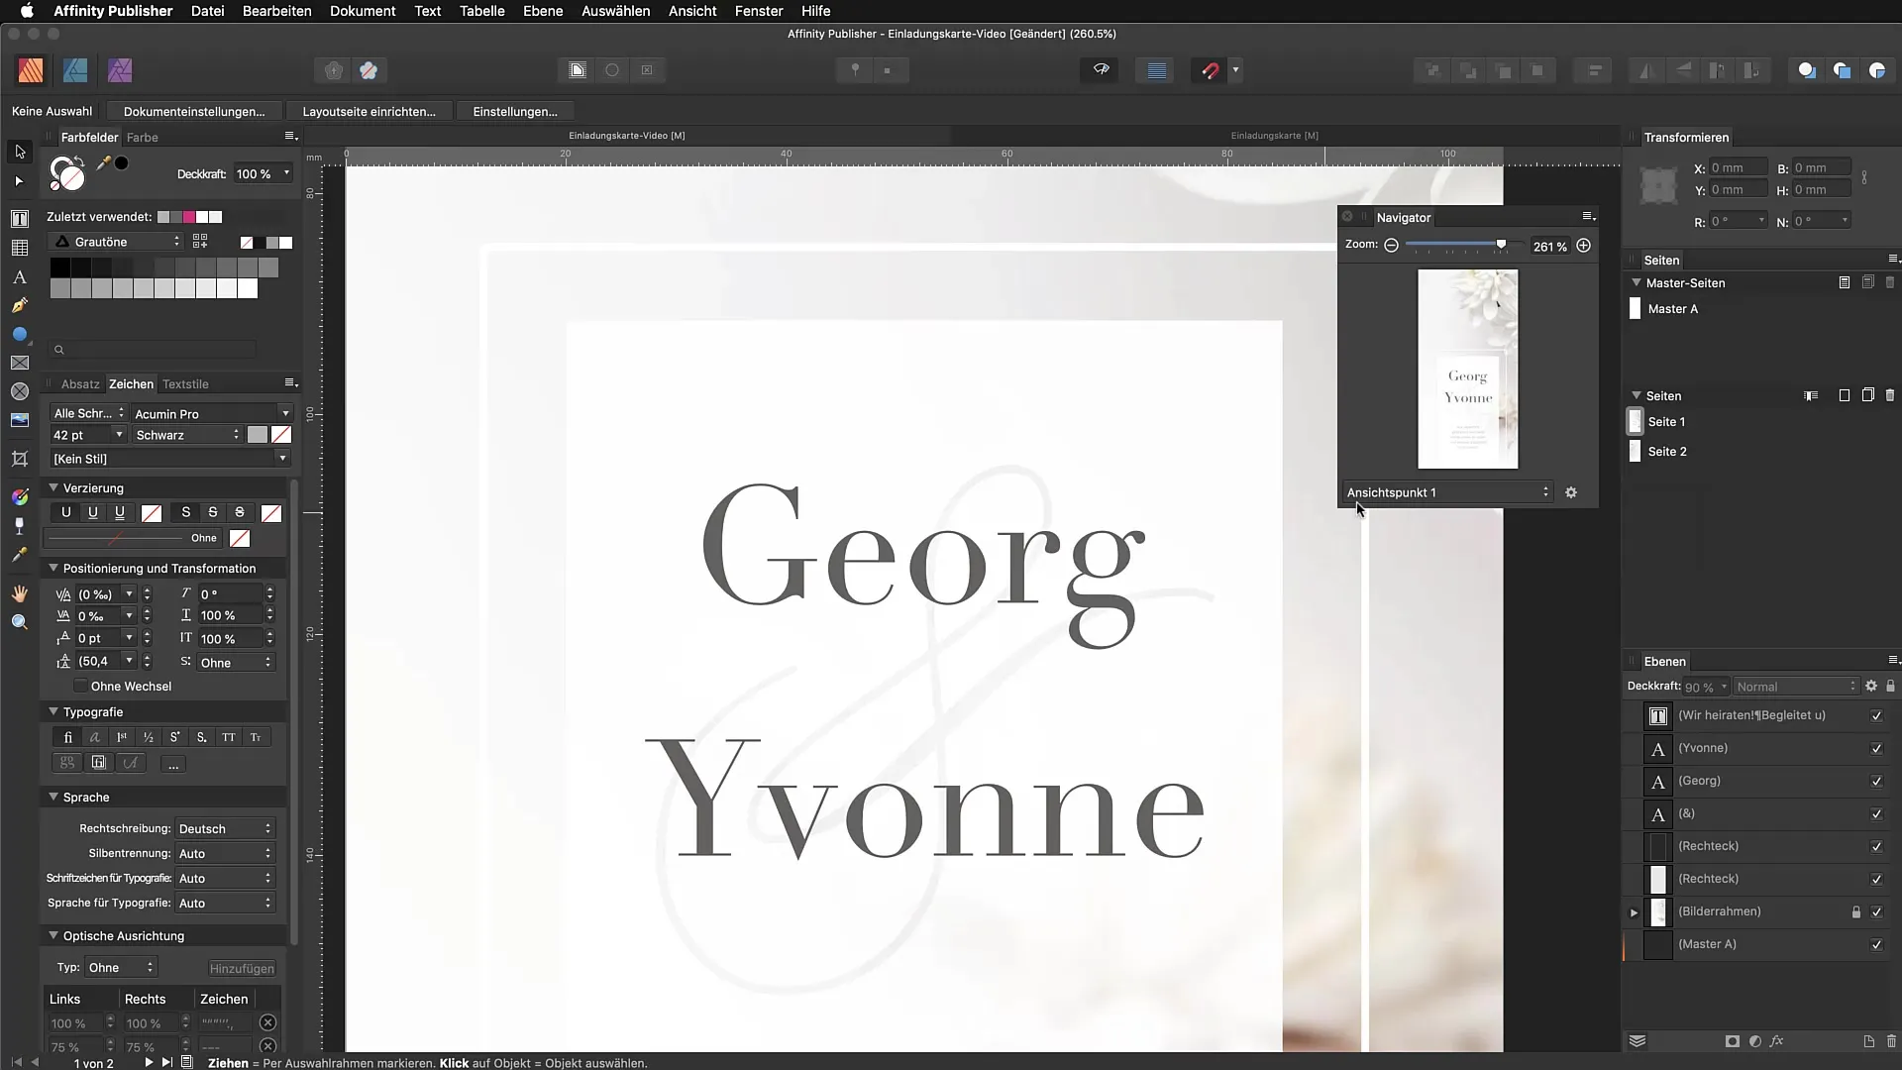1902x1070 pixels.
Task: Open the Kein Stil style dropdown
Action: [170, 459]
